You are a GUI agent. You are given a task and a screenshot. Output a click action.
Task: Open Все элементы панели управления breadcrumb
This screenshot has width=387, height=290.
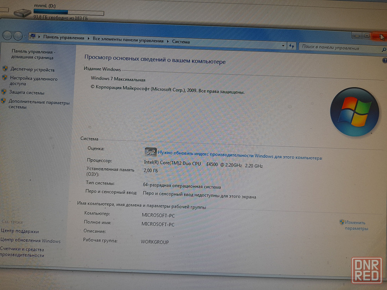(128, 40)
